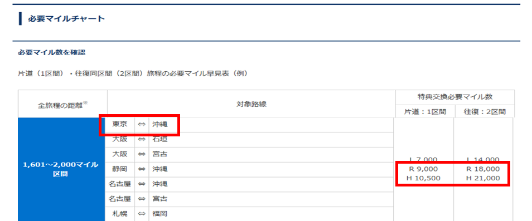This screenshot has height=221, width=532.
Task: Click the ⇔ arrow in the 札幌 row
Action: tap(142, 214)
